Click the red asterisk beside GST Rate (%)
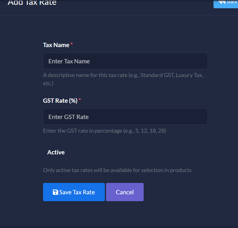The width and height of the screenshot is (238, 228). click(x=80, y=100)
